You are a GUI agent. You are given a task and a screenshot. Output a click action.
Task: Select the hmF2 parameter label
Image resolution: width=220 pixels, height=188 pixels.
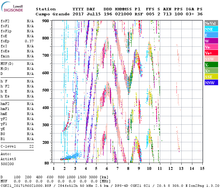tap(5, 104)
